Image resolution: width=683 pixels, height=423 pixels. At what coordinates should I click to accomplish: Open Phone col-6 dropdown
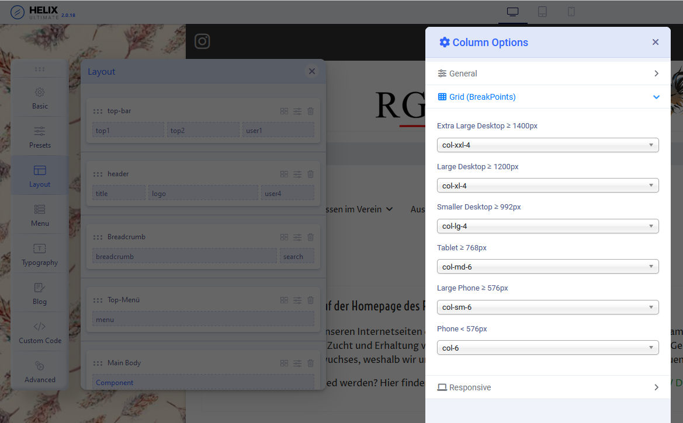tap(547, 348)
